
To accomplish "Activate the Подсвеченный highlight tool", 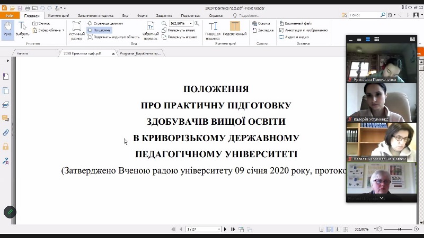I will click(x=235, y=29).
